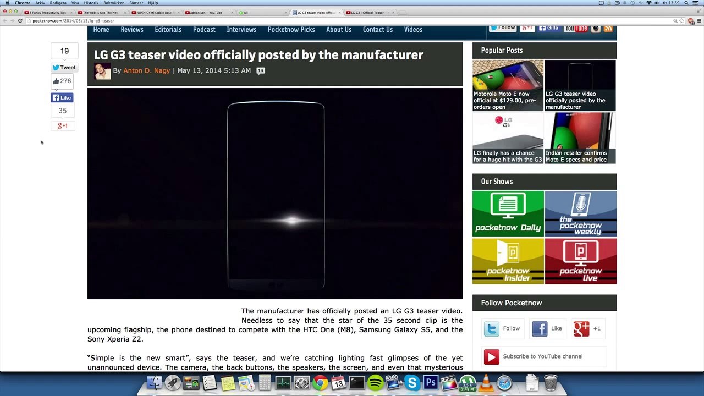The height and width of the screenshot is (396, 704).
Task: Click the address bar URL field
Action: coord(352,21)
